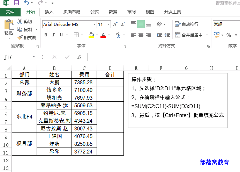Increase indent icon
This screenshot has height=172, width=240.
click(x=167, y=35)
